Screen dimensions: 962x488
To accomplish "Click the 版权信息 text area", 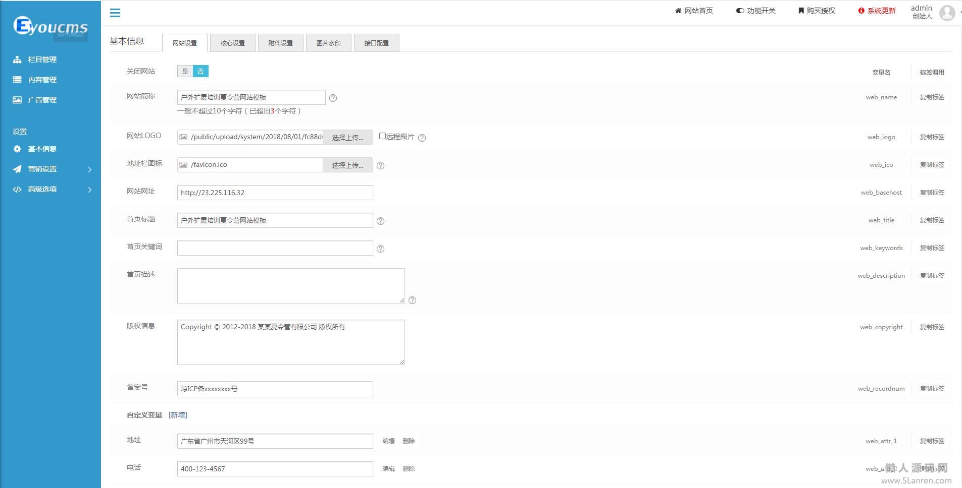I will 291,342.
